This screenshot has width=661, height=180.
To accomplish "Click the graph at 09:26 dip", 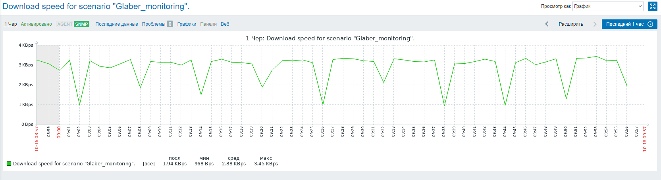I will click(x=323, y=104).
